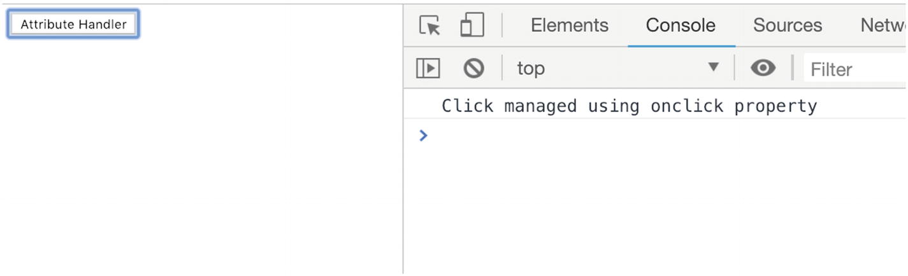The height and width of the screenshot is (276, 908).
Task: Click the blue console prompt chevron
Action: pyautogui.click(x=423, y=135)
